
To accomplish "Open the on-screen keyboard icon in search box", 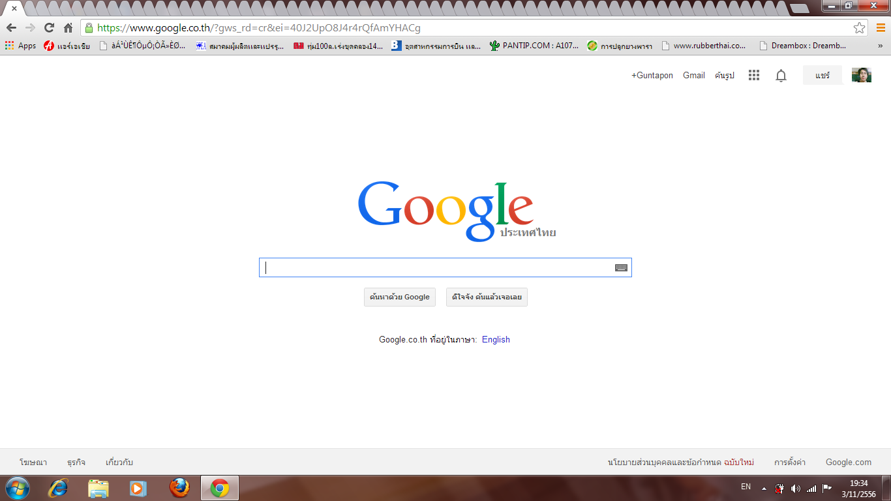I will [x=621, y=267].
